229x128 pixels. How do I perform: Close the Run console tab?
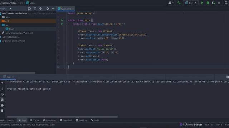[13, 77]
